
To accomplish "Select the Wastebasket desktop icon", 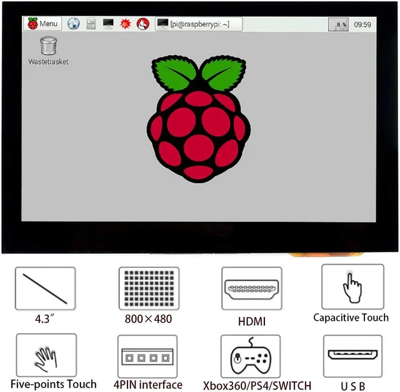I will (49, 46).
